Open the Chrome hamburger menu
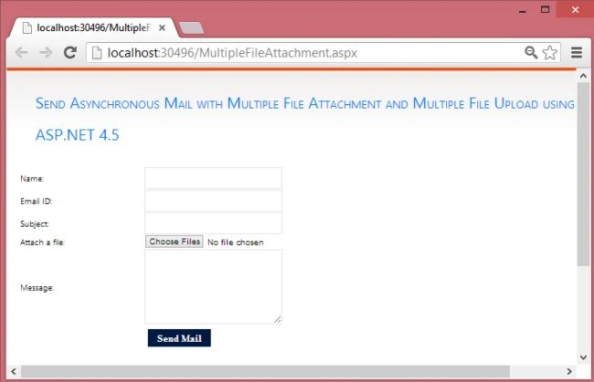The image size is (594, 382). [577, 53]
